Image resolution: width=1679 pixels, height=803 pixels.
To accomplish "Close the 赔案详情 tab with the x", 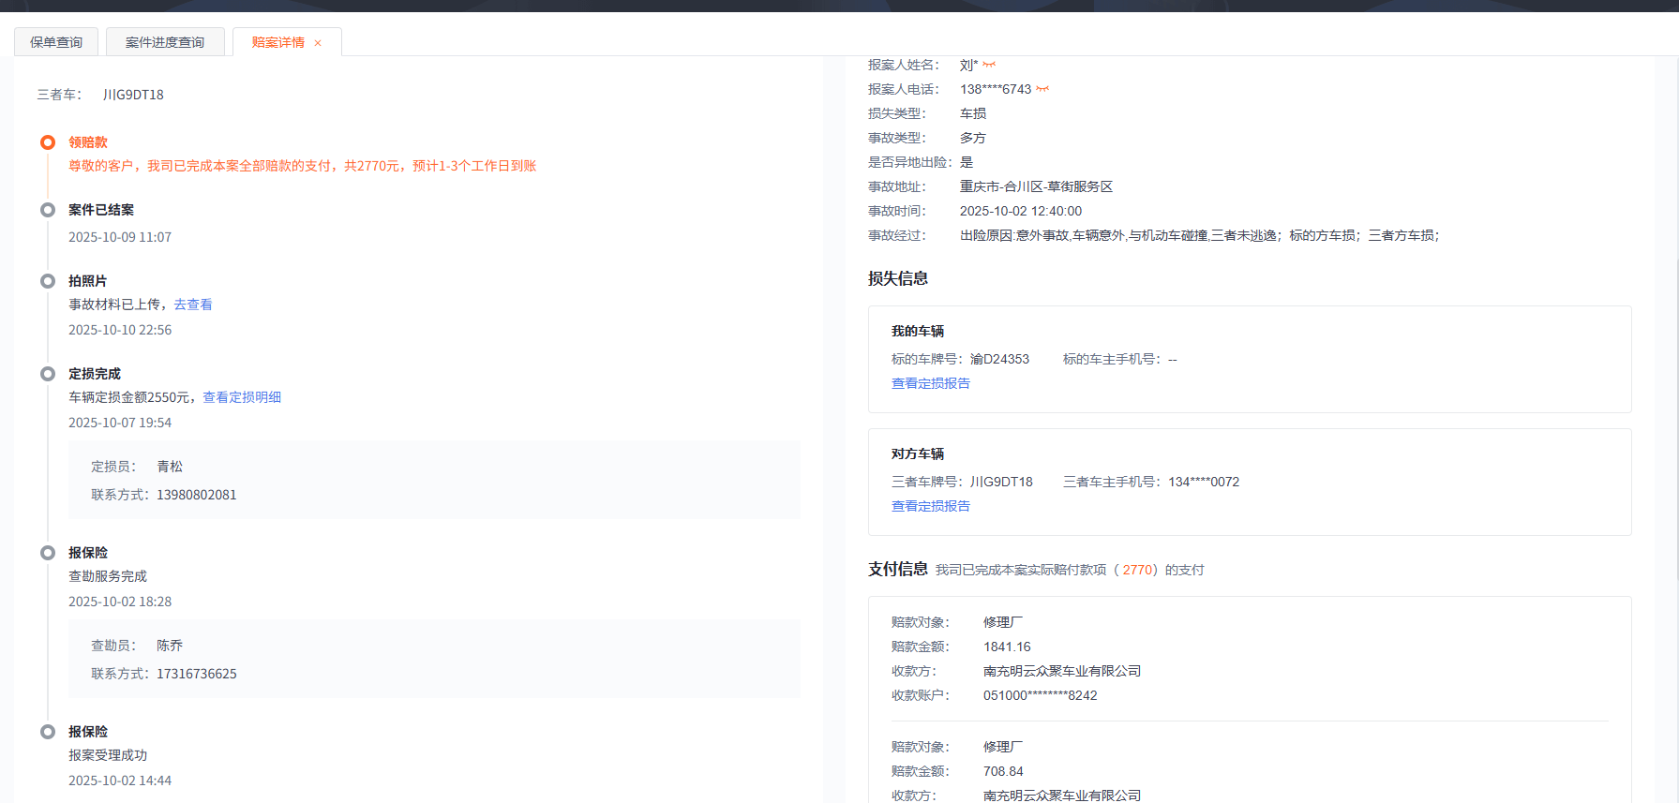I will point(318,43).
